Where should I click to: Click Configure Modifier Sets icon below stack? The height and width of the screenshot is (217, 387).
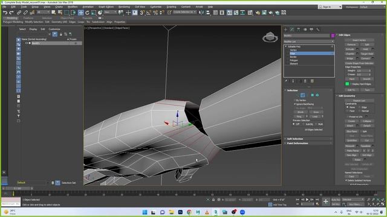coord(312,81)
